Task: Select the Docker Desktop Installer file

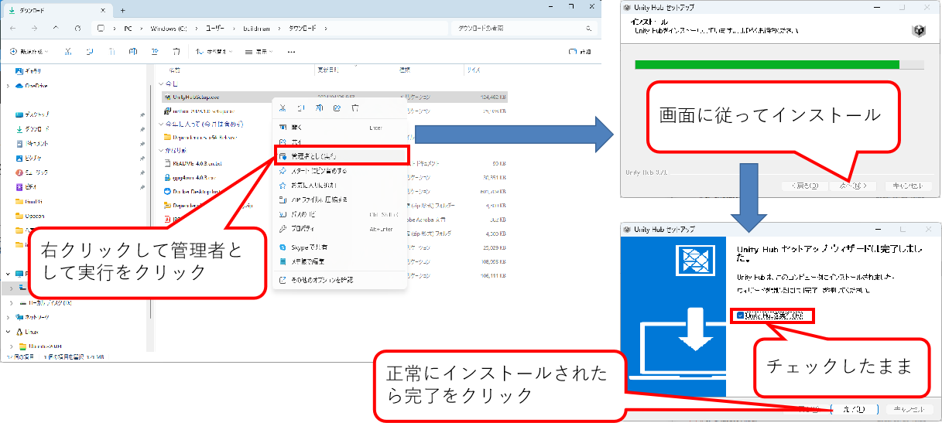Action: coord(194,191)
